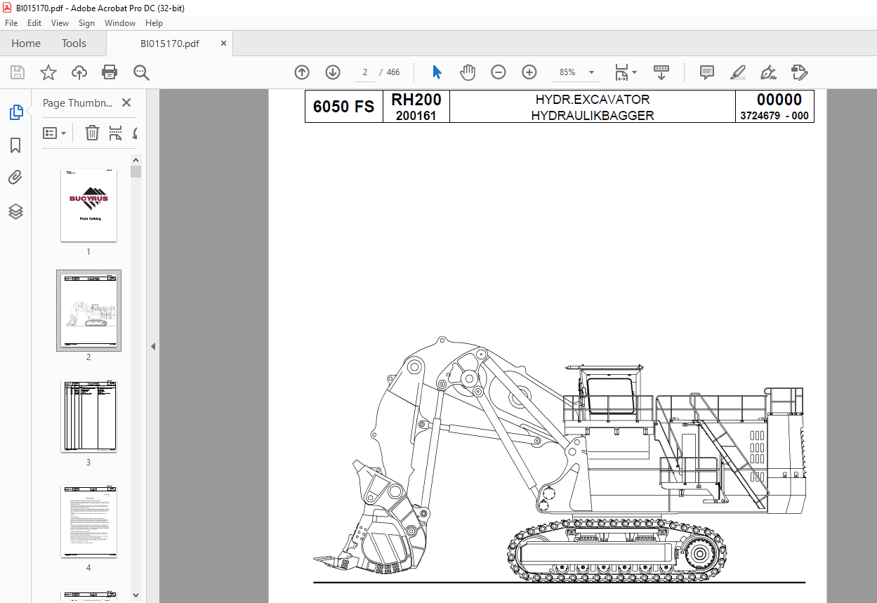Open the Page Thumbnails pane from the left rail
The height and width of the screenshot is (603, 877).
[x=15, y=112]
